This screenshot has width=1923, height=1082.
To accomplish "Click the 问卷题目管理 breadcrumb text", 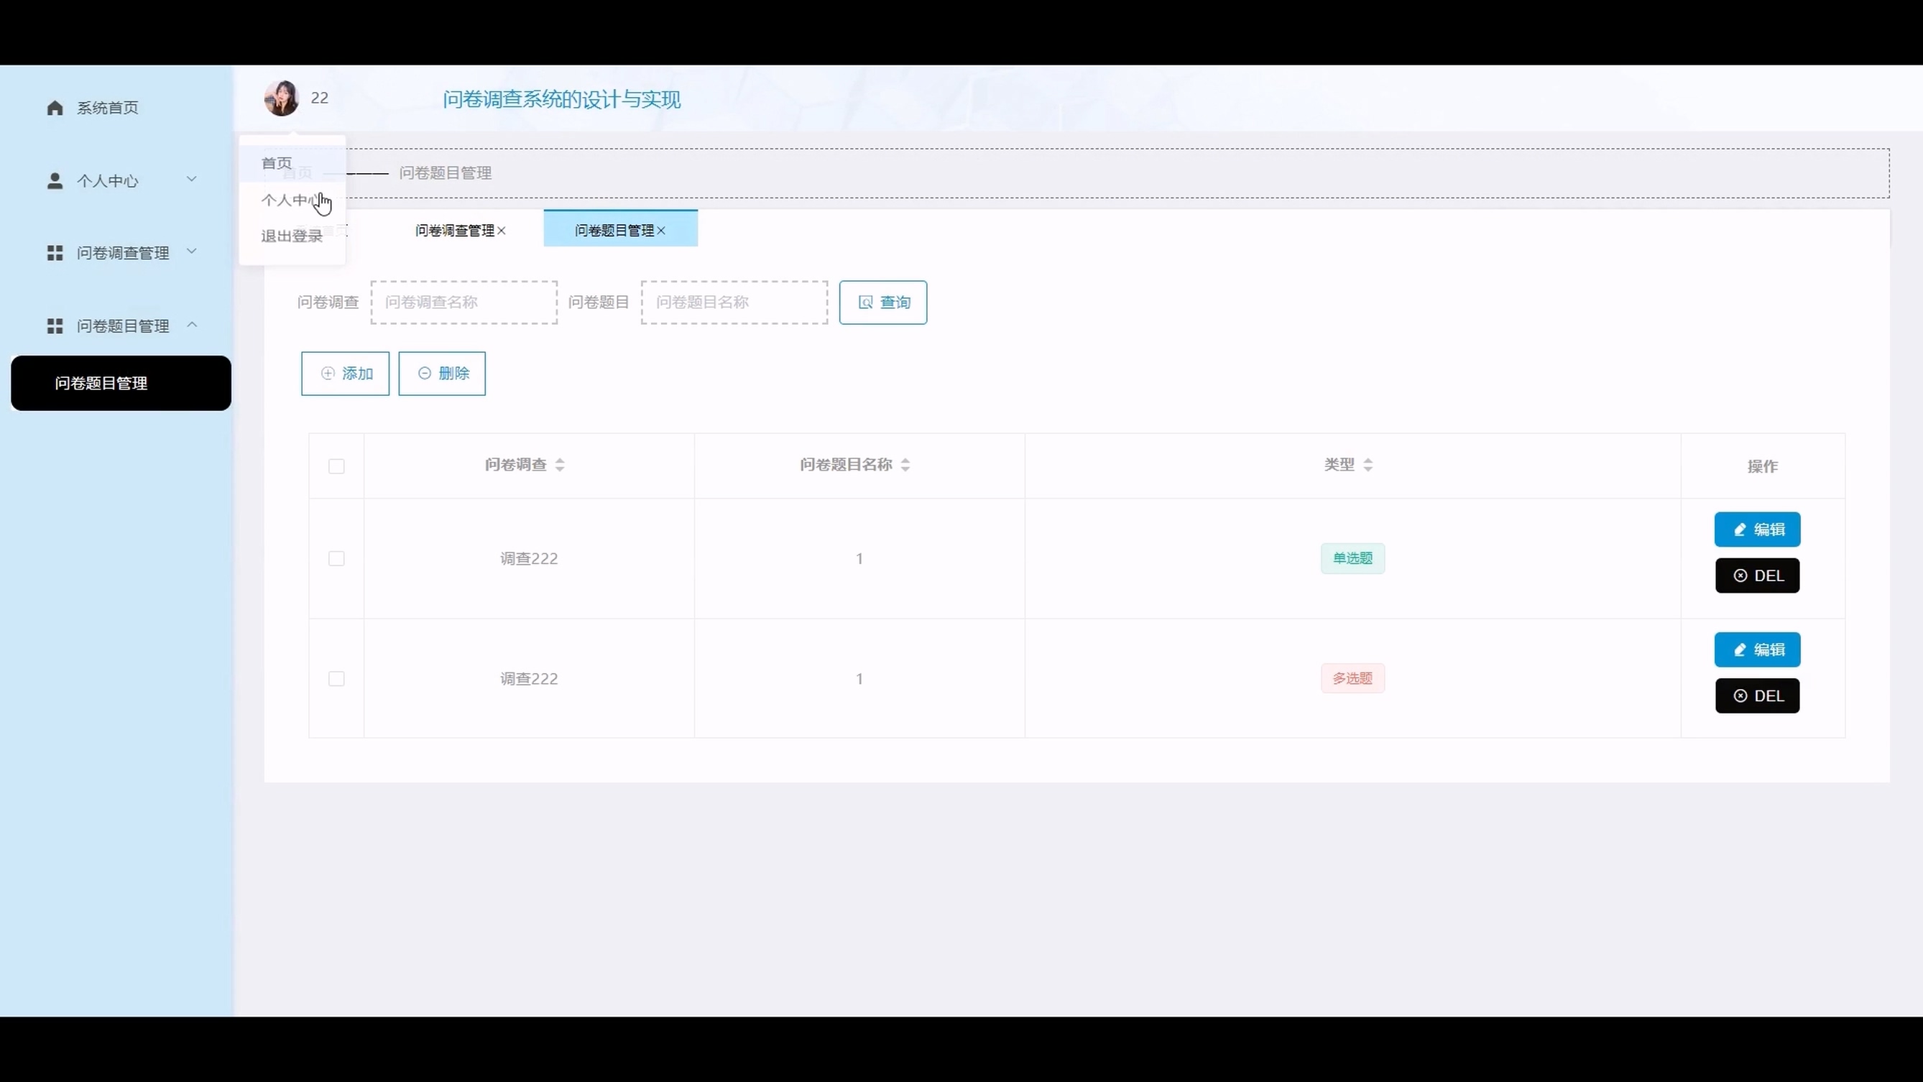I will point(446,173).
